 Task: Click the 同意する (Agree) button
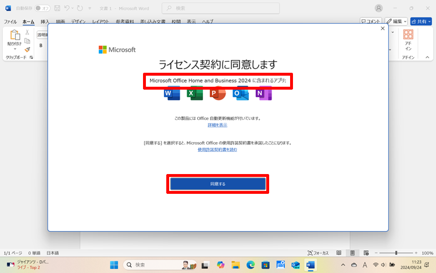click(x=217, y=184)
